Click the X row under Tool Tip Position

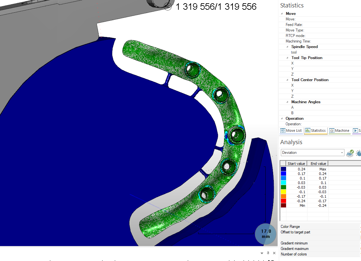pyautogui.click(x=320, y=63)
